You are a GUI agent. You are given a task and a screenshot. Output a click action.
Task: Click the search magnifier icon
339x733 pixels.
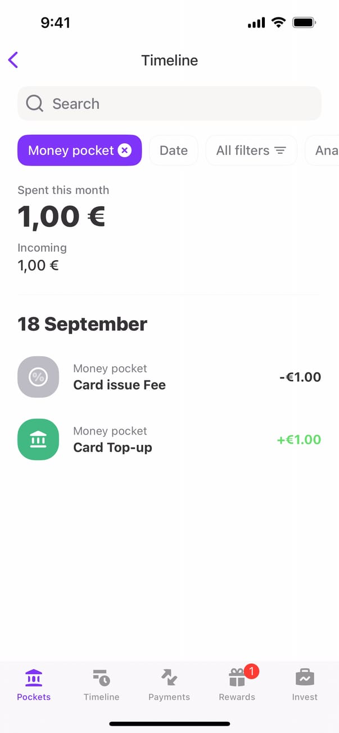point(35,103)
